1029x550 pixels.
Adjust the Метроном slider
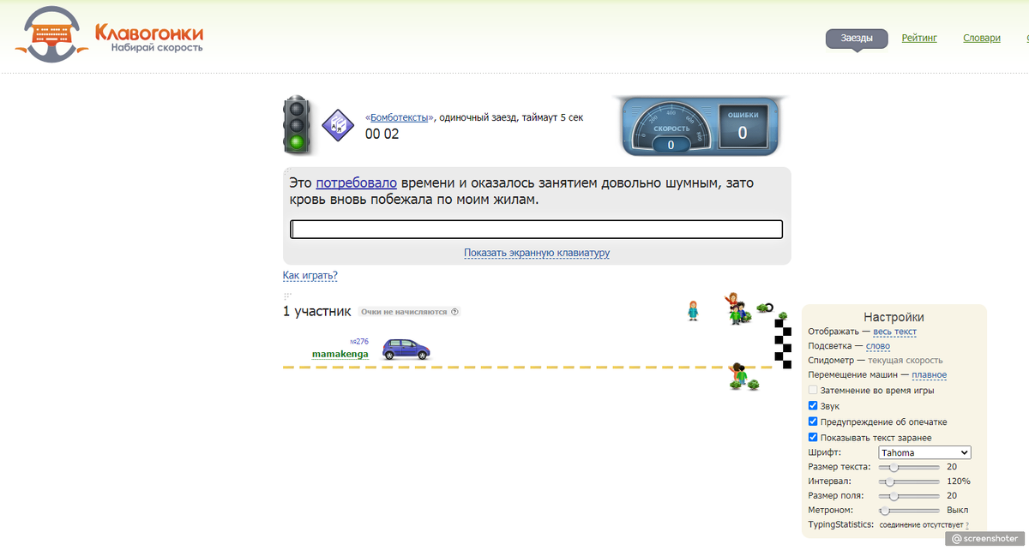tap(909, 511)
